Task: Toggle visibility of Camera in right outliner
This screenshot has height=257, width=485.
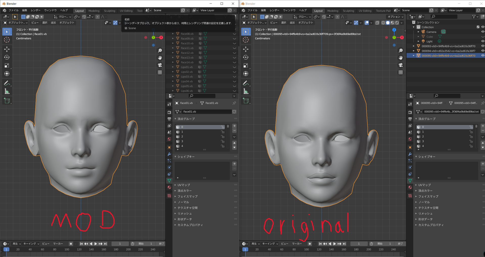Action: 483,32
